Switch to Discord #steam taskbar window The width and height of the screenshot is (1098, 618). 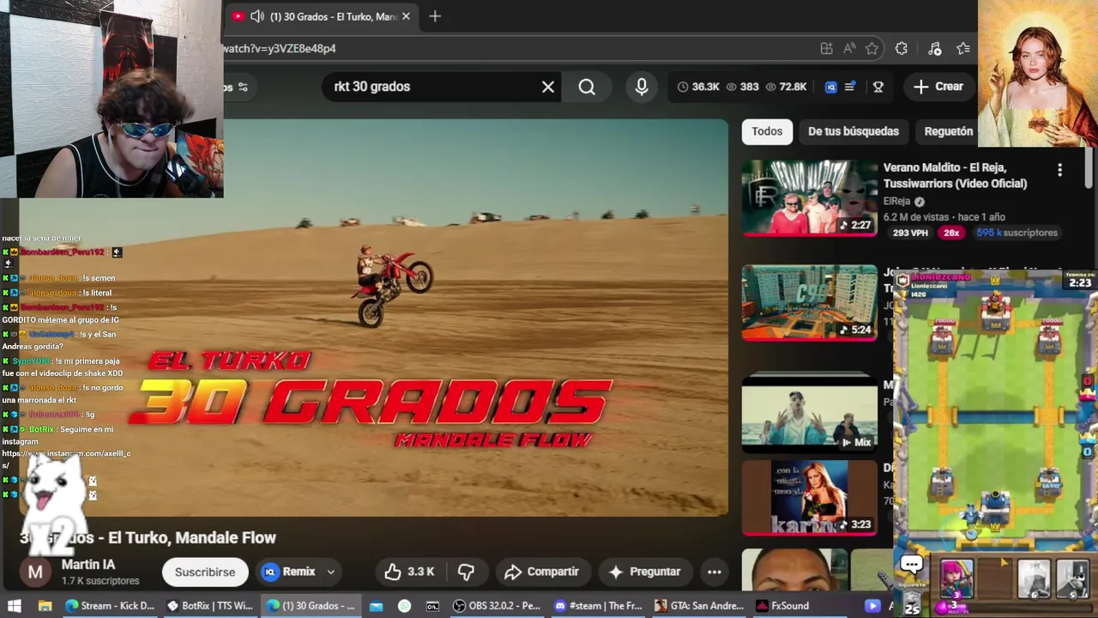click(599, 606)
